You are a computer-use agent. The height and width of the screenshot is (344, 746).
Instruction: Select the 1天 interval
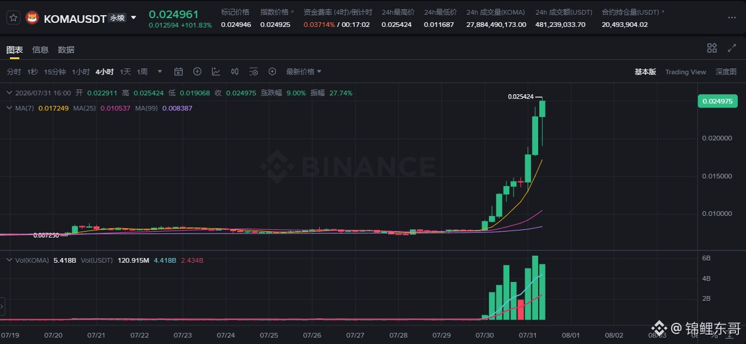[125, 72]
